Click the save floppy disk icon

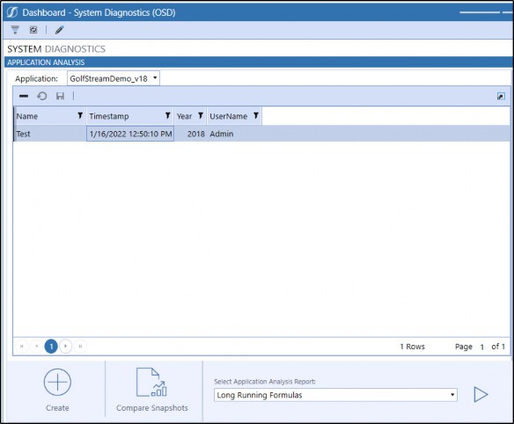click(60, 96)
